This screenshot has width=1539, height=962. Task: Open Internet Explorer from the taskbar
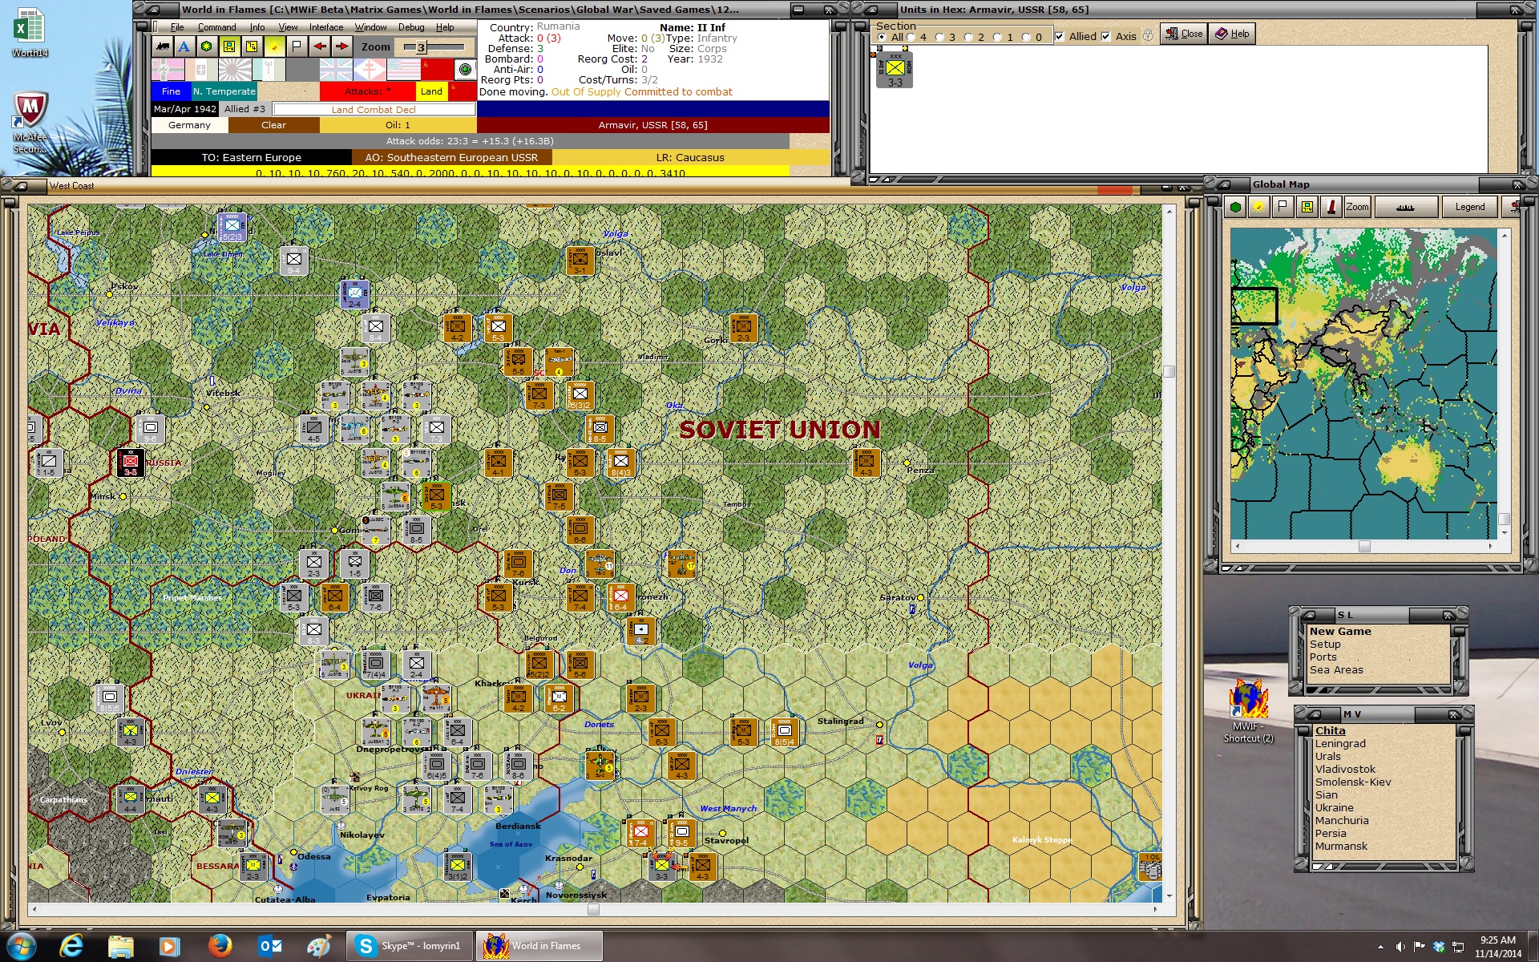71,946
